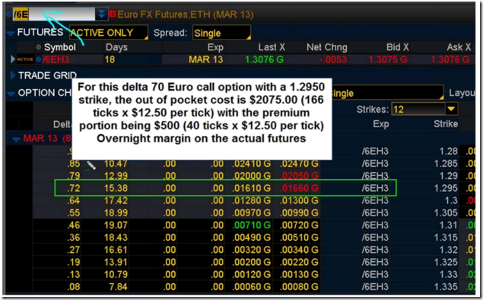
Task: Click the /6E symbol input field
Action: pos(54,14)
